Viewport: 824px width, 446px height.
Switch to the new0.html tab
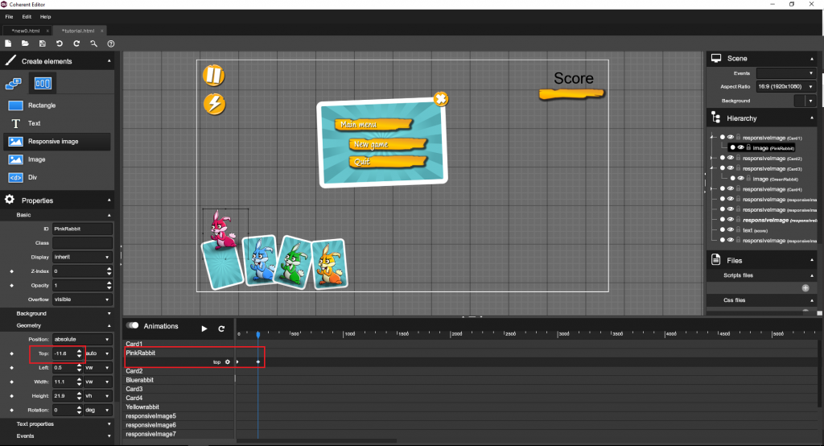click(x=26, y=31)
